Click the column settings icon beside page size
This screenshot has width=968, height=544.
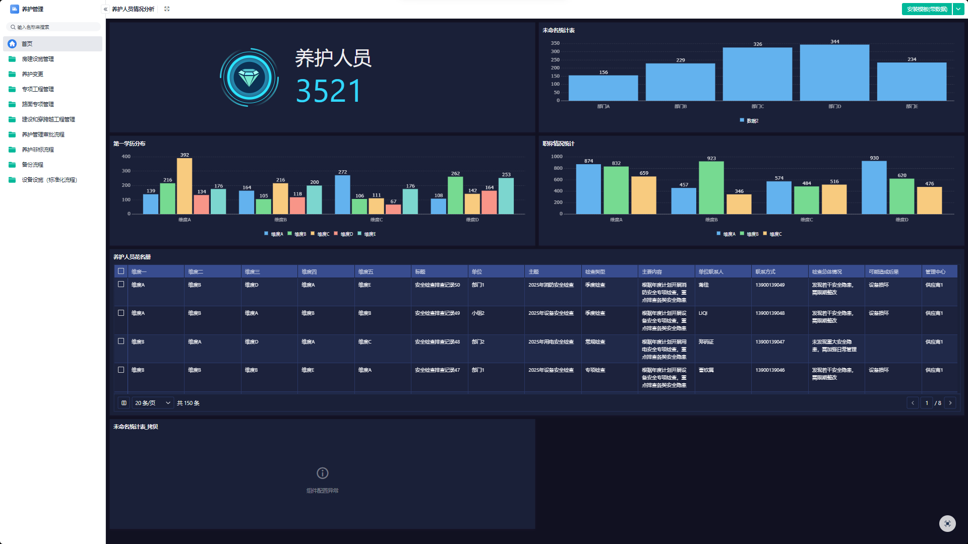click(124, 403)
